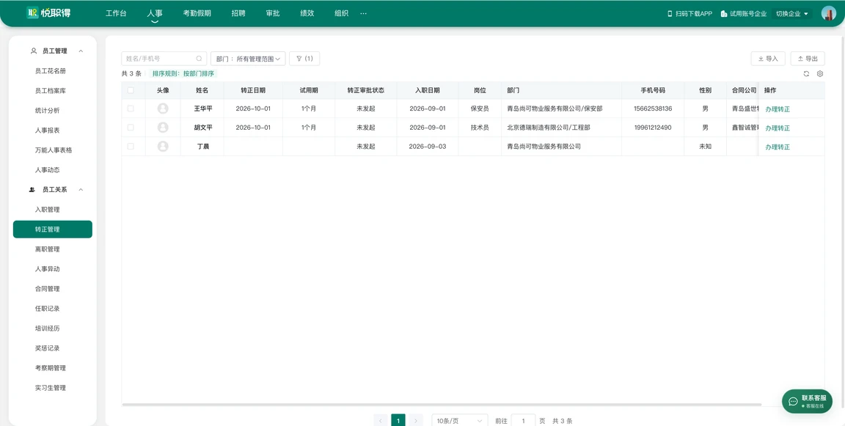Open the 部门 所有管理范围 dropdown
The width and height of the screenshot is (845, 426).
pos(248,58)
